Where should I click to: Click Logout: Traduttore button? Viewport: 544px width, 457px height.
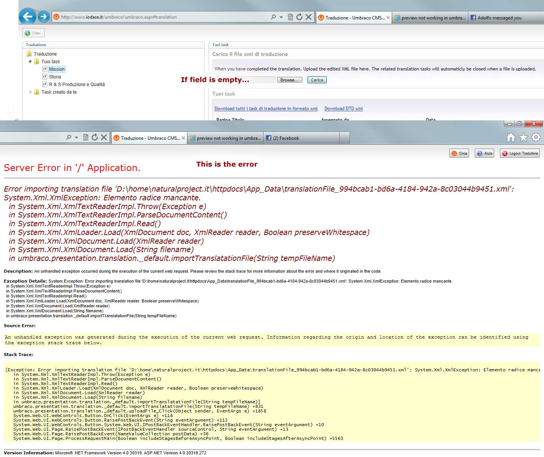tap(520, 153)
